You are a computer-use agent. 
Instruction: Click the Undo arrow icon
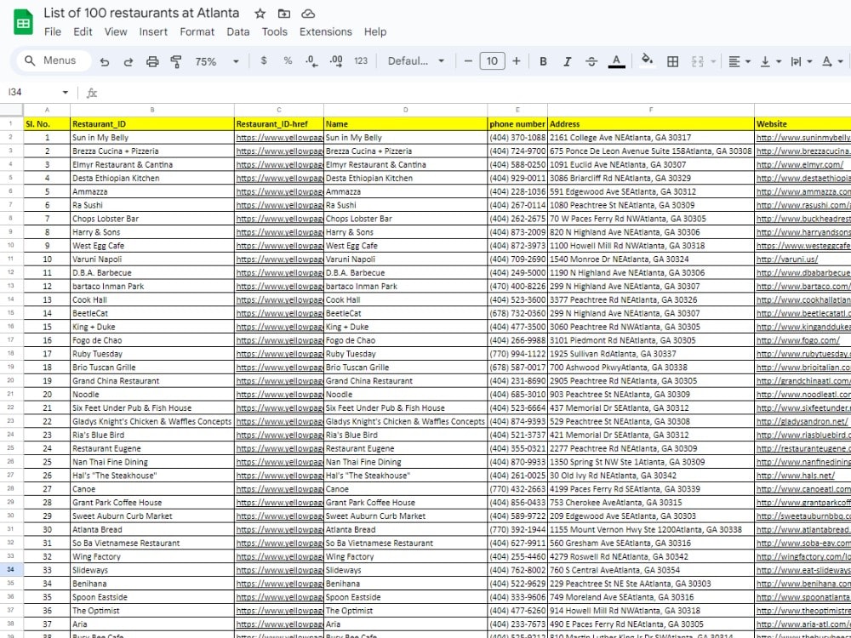click(104, 61)
